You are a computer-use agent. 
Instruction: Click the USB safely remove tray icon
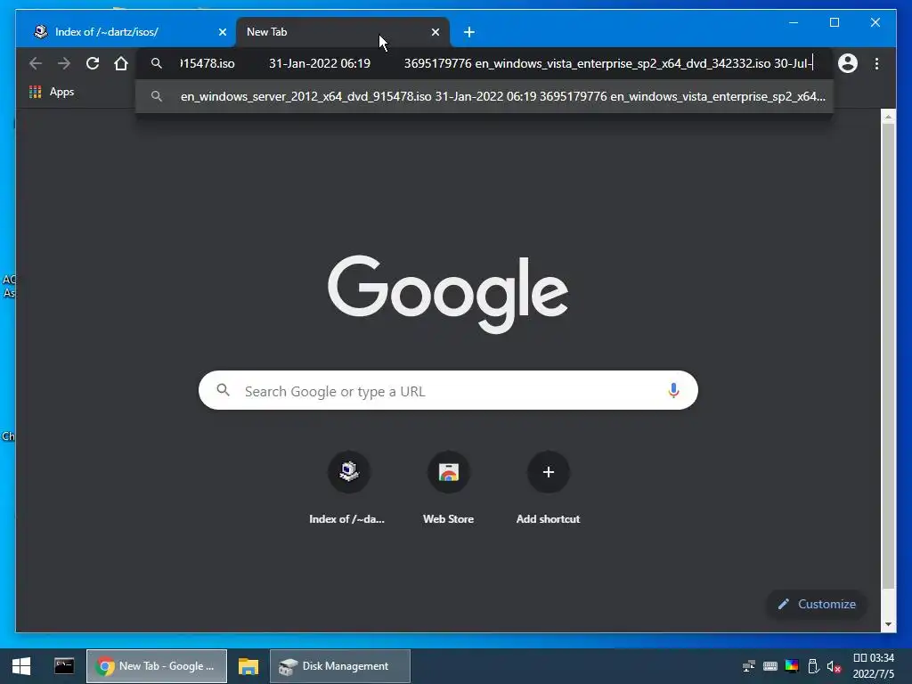[x=813, y=666]
